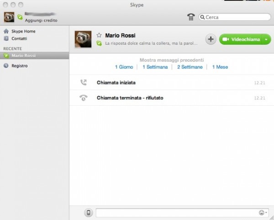Viewport: 274px width, 220px height.
Task: Show messages from 1 Mese
Action: pyautogui.click(x=220, y=67)
